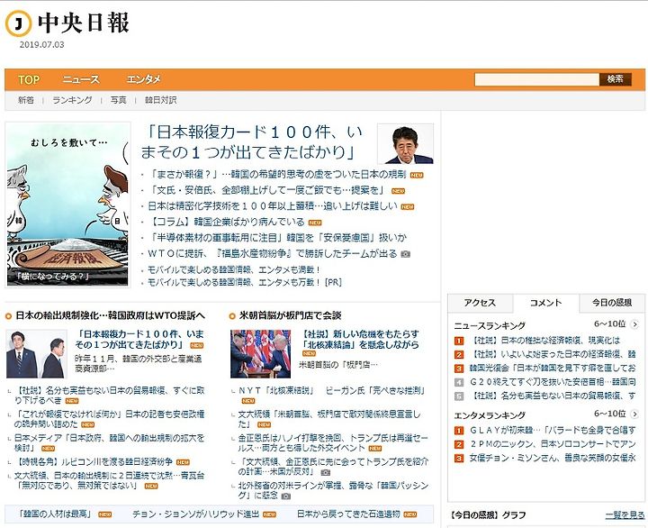Open ranking item 韓国光復会 article
This screenshot has width=648, height=528.
553,369
